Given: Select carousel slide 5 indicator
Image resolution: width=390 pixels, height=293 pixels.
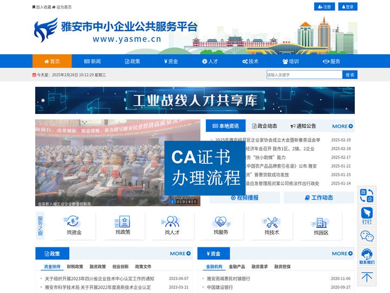Looking at the screenshot, I should click(195, 201).
